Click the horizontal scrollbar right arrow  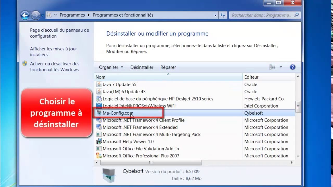292,163
